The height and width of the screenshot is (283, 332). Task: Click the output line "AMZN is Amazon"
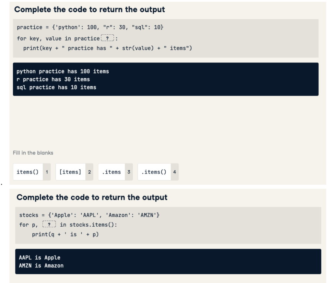click(x=41, y=265)
